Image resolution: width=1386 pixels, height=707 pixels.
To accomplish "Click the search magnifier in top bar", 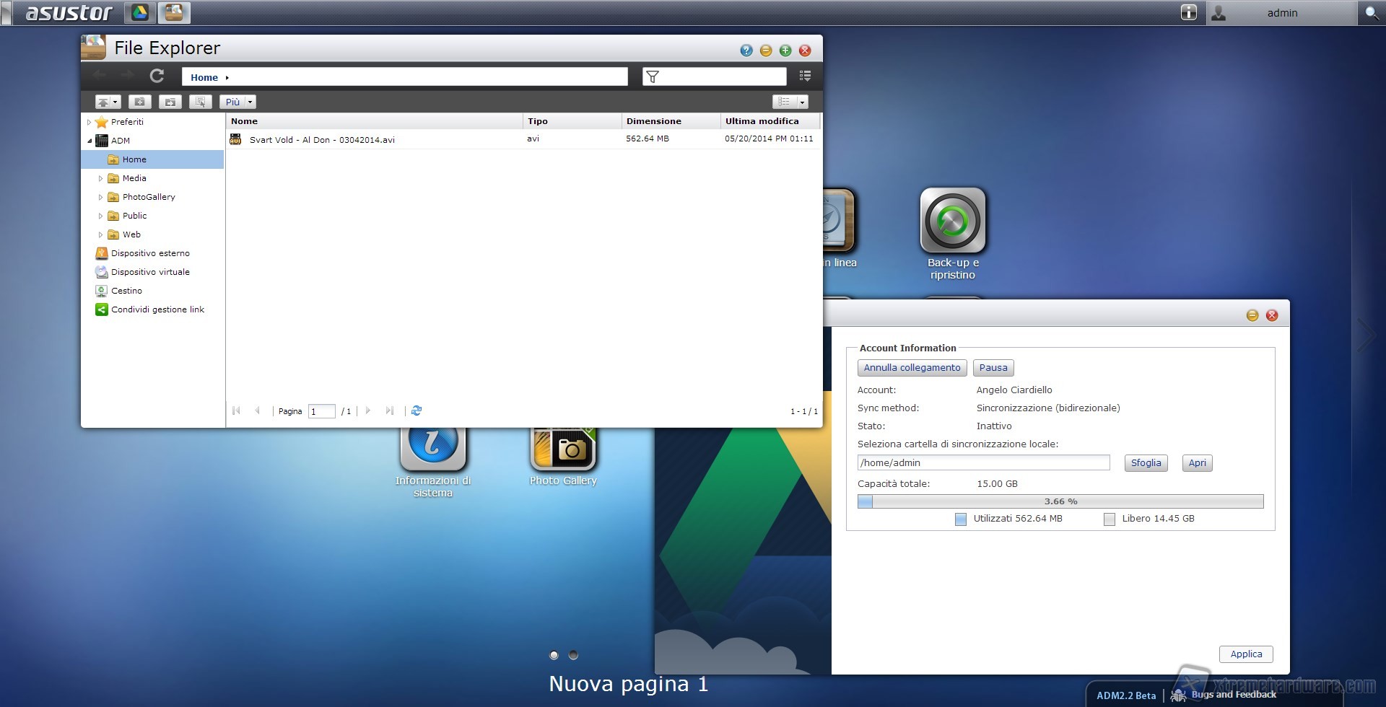I will (x=1372, y=13).
